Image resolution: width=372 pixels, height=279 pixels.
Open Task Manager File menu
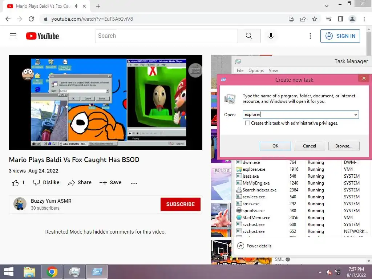click(x=240, y=70)
